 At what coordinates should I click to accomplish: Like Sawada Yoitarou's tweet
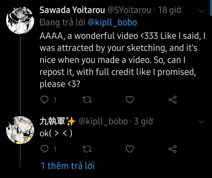[x=130, y=100]
